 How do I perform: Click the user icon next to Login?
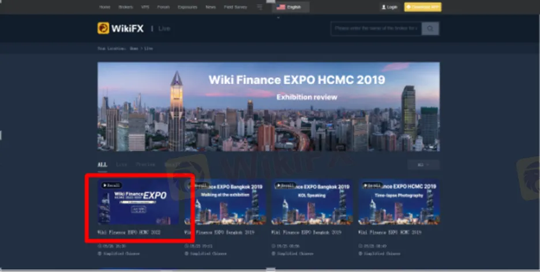coord(383,7)
